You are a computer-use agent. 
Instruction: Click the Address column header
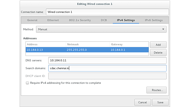(45, 45)
